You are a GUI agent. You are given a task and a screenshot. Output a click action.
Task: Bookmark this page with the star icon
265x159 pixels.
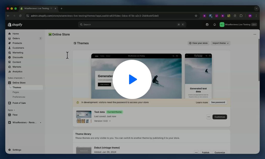click(x=196, y=16)
